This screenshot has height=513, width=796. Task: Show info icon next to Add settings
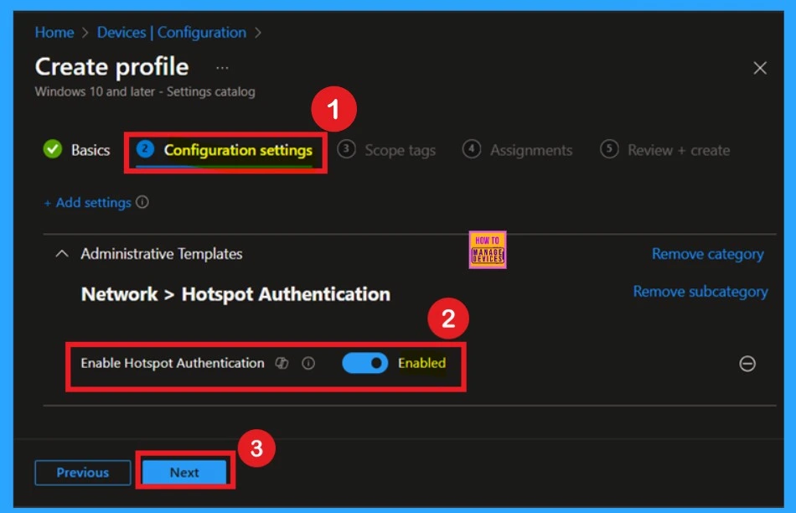click(142, 202)
